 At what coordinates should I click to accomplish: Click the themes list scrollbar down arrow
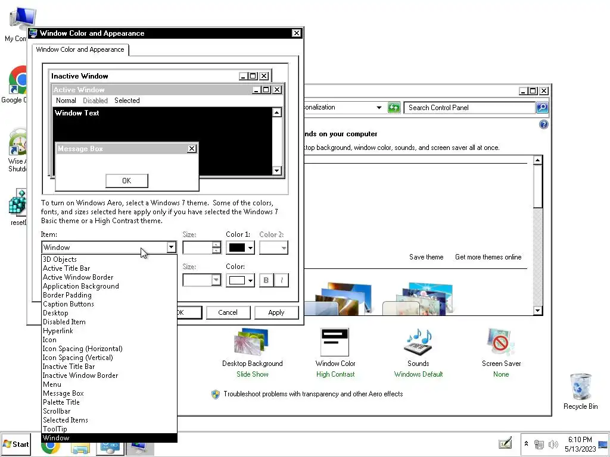[x=538, y=310]
